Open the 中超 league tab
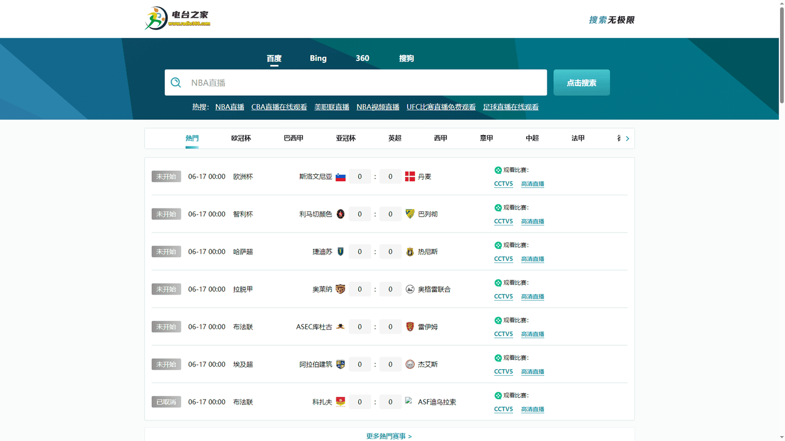 point(532,138)
